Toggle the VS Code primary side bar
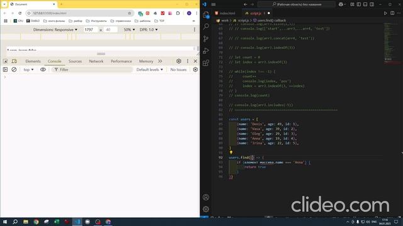403x226 pixels. click(359, 4)
